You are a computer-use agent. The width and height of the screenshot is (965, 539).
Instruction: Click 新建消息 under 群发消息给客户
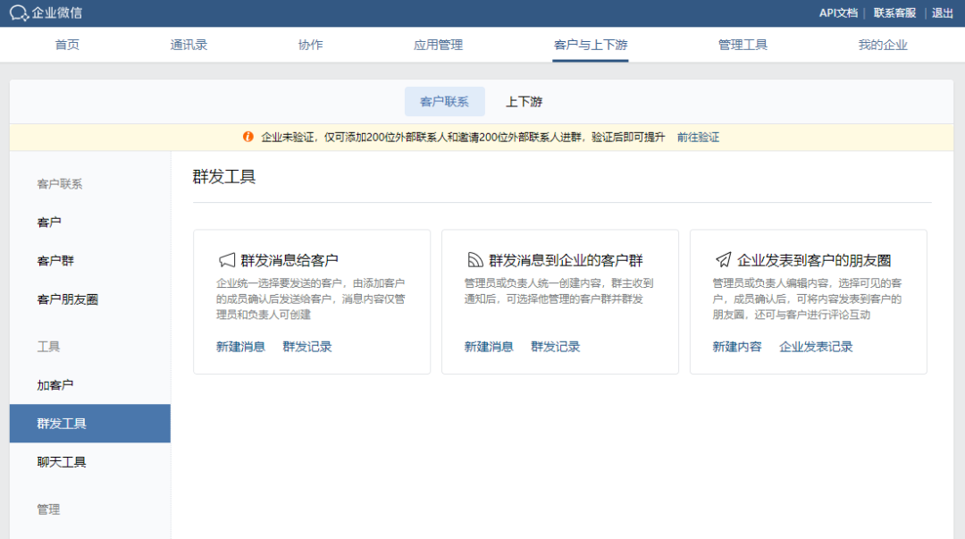pos(240,347)
